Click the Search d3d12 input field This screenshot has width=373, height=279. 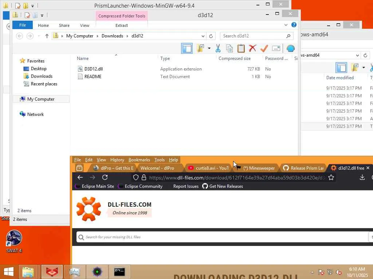(x=257, y=36)
